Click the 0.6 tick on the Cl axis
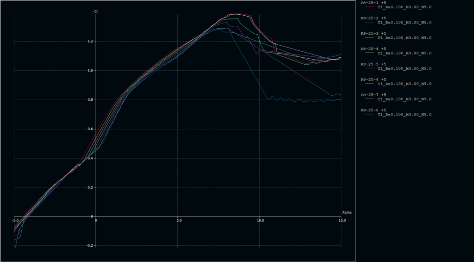The width and height of the screenshot is (474, 262). coord(90,129)
